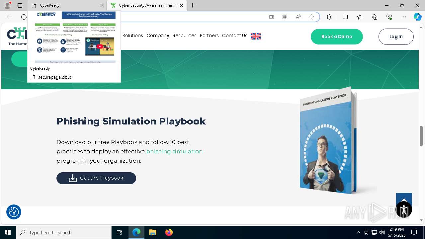Click Get the Playbook button
The image size is (425, 239).
click(x=96, y=178)
